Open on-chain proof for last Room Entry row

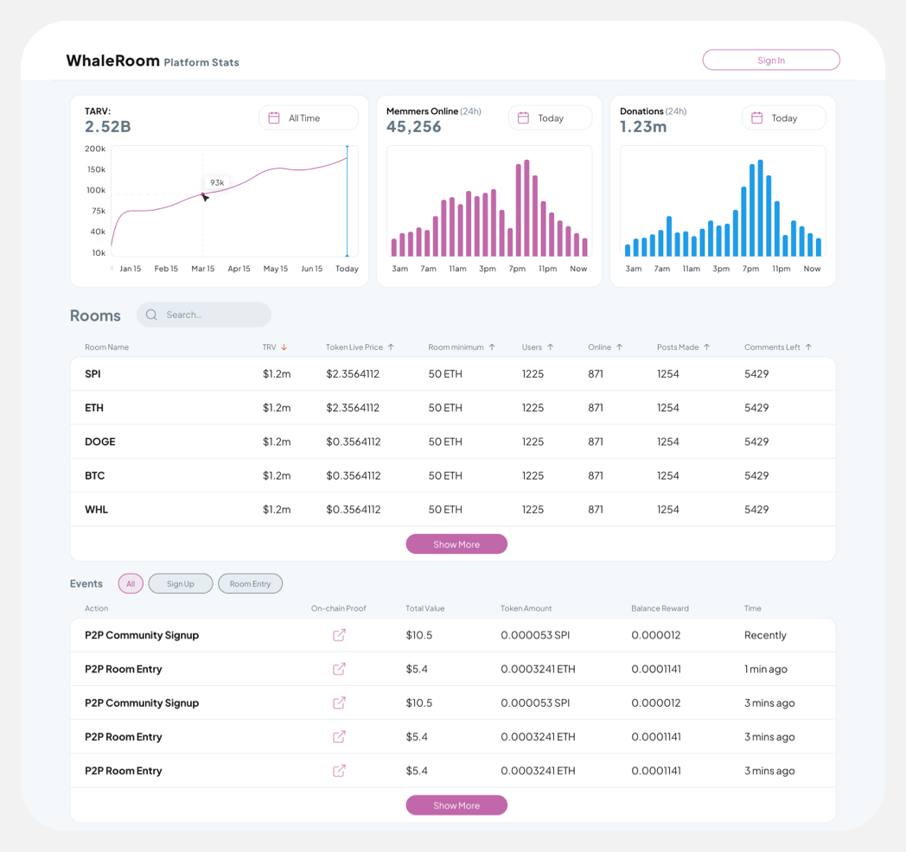[339, 771]
